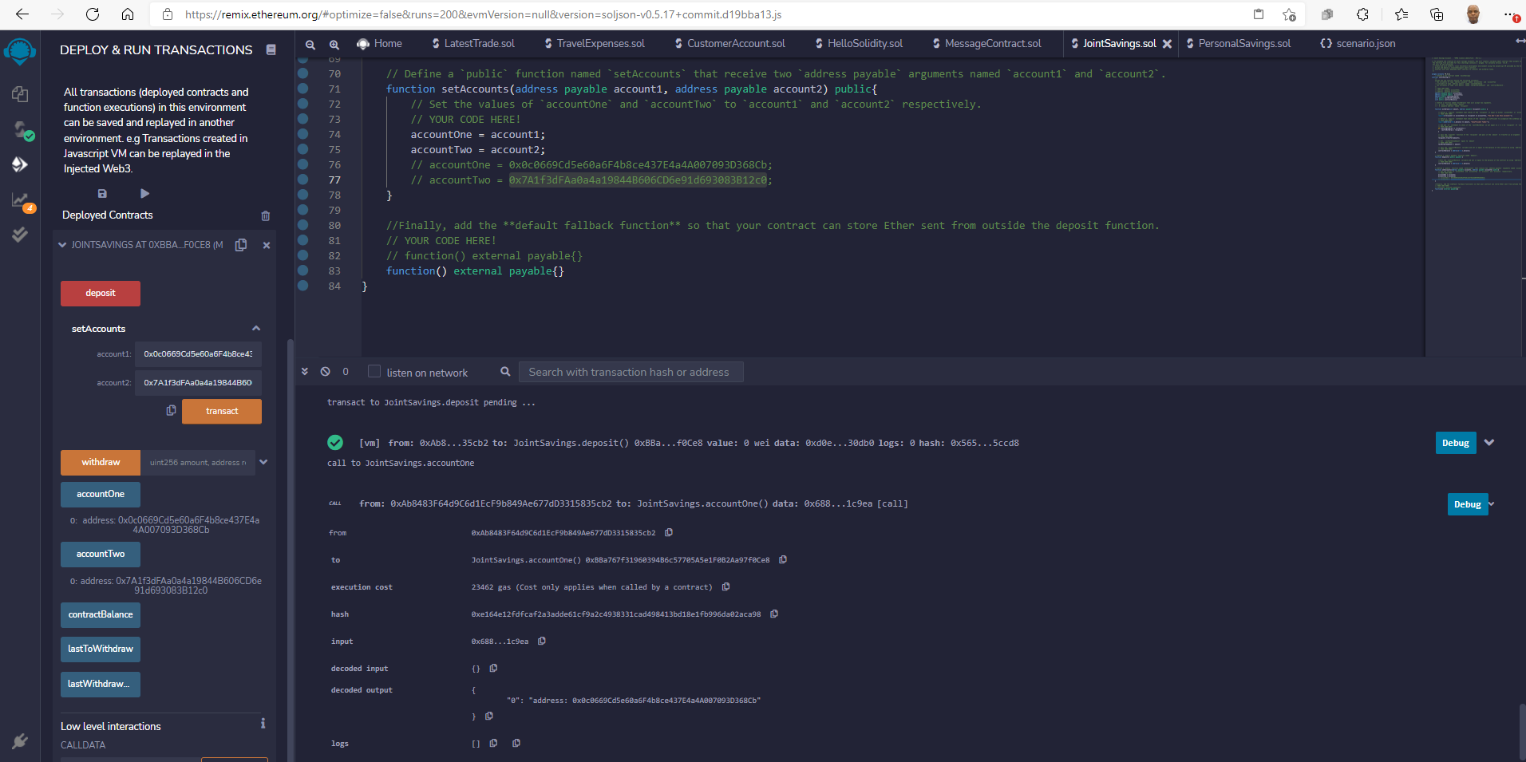Click the Remix logo icon
This screenshot has width=1526, height=762.
coord(20,51)
